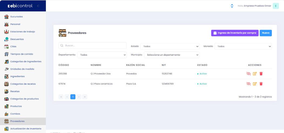Click Pisos S.A. razón social cell
Screen dimensions: 284x133
pos(131,84)
